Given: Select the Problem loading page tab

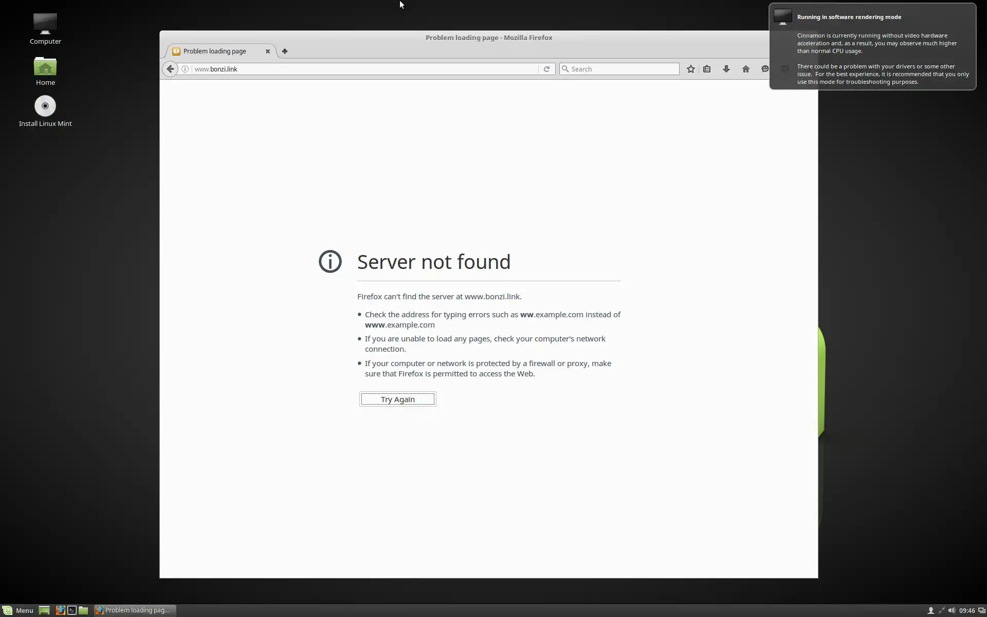Looking at the screenshot, I should (215, 51).
